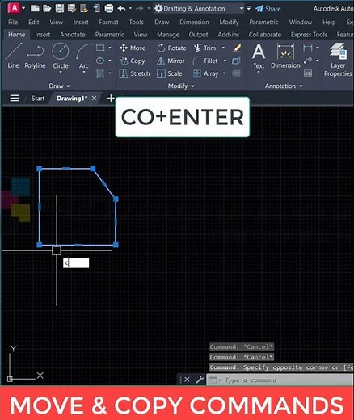Screen dimensions: 354x420
Task: Open the Tools menu
Action: point(136,22)
